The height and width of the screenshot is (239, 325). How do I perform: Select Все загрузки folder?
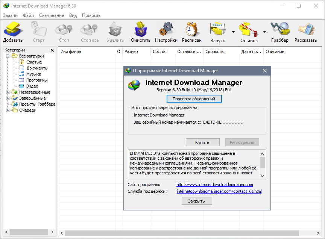[32, 56]
